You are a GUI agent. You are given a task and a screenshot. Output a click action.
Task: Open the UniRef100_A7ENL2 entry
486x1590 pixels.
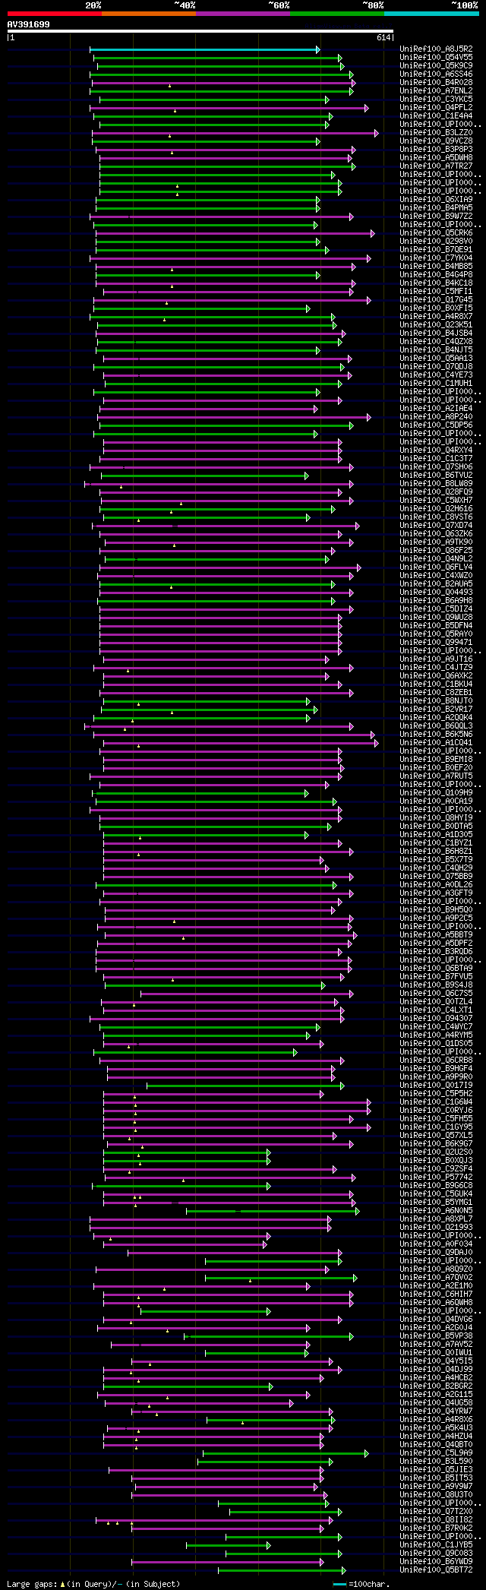(x=436, y=91)
